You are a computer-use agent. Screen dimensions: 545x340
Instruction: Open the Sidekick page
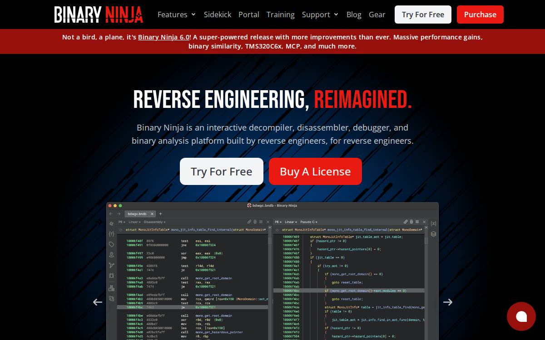pyautogui.click(x=218, y=15)
